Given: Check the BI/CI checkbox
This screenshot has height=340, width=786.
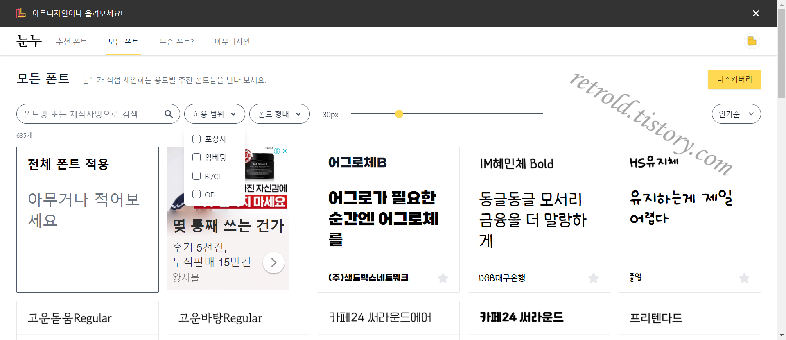Looking at the screenshot, I should coord(196,176).
